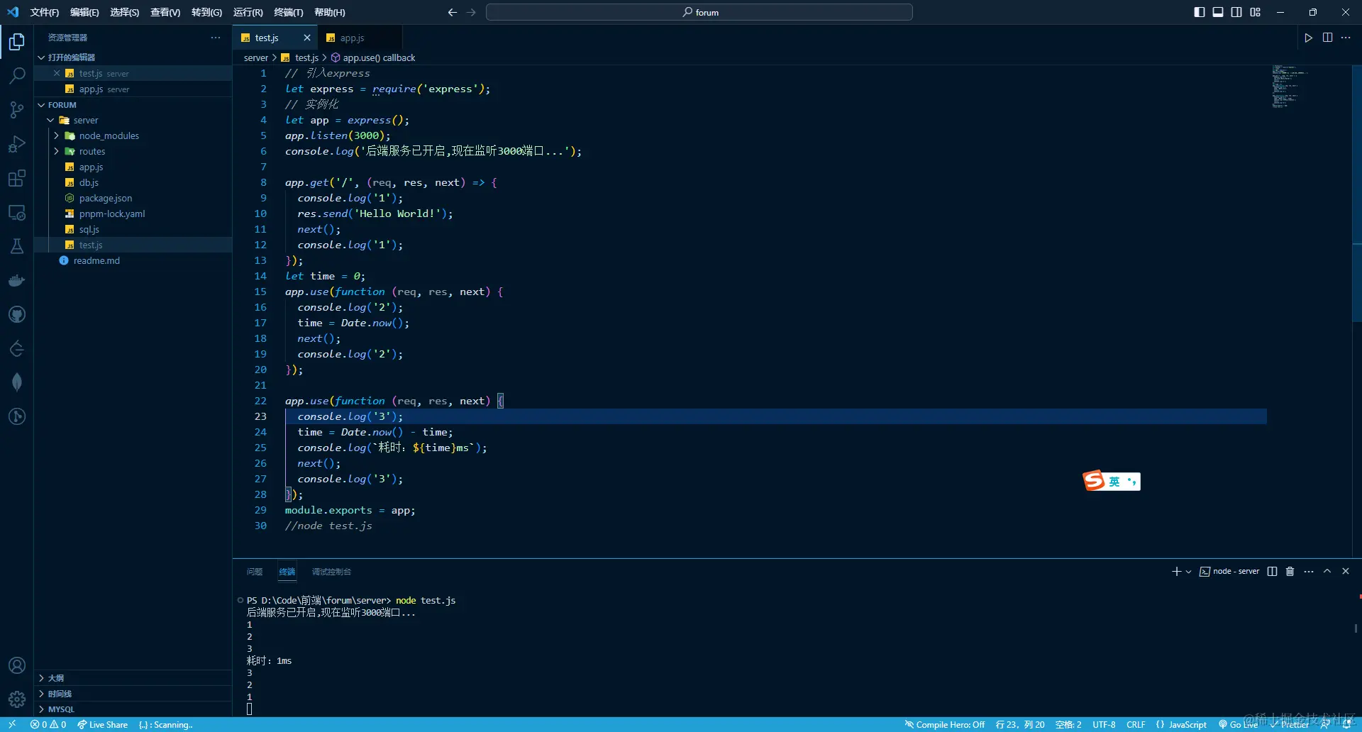The width and height of the screenshot is (1362, 732).
Task: Change UTF-8 encoding in status bar
Action: coord(1104,724)
